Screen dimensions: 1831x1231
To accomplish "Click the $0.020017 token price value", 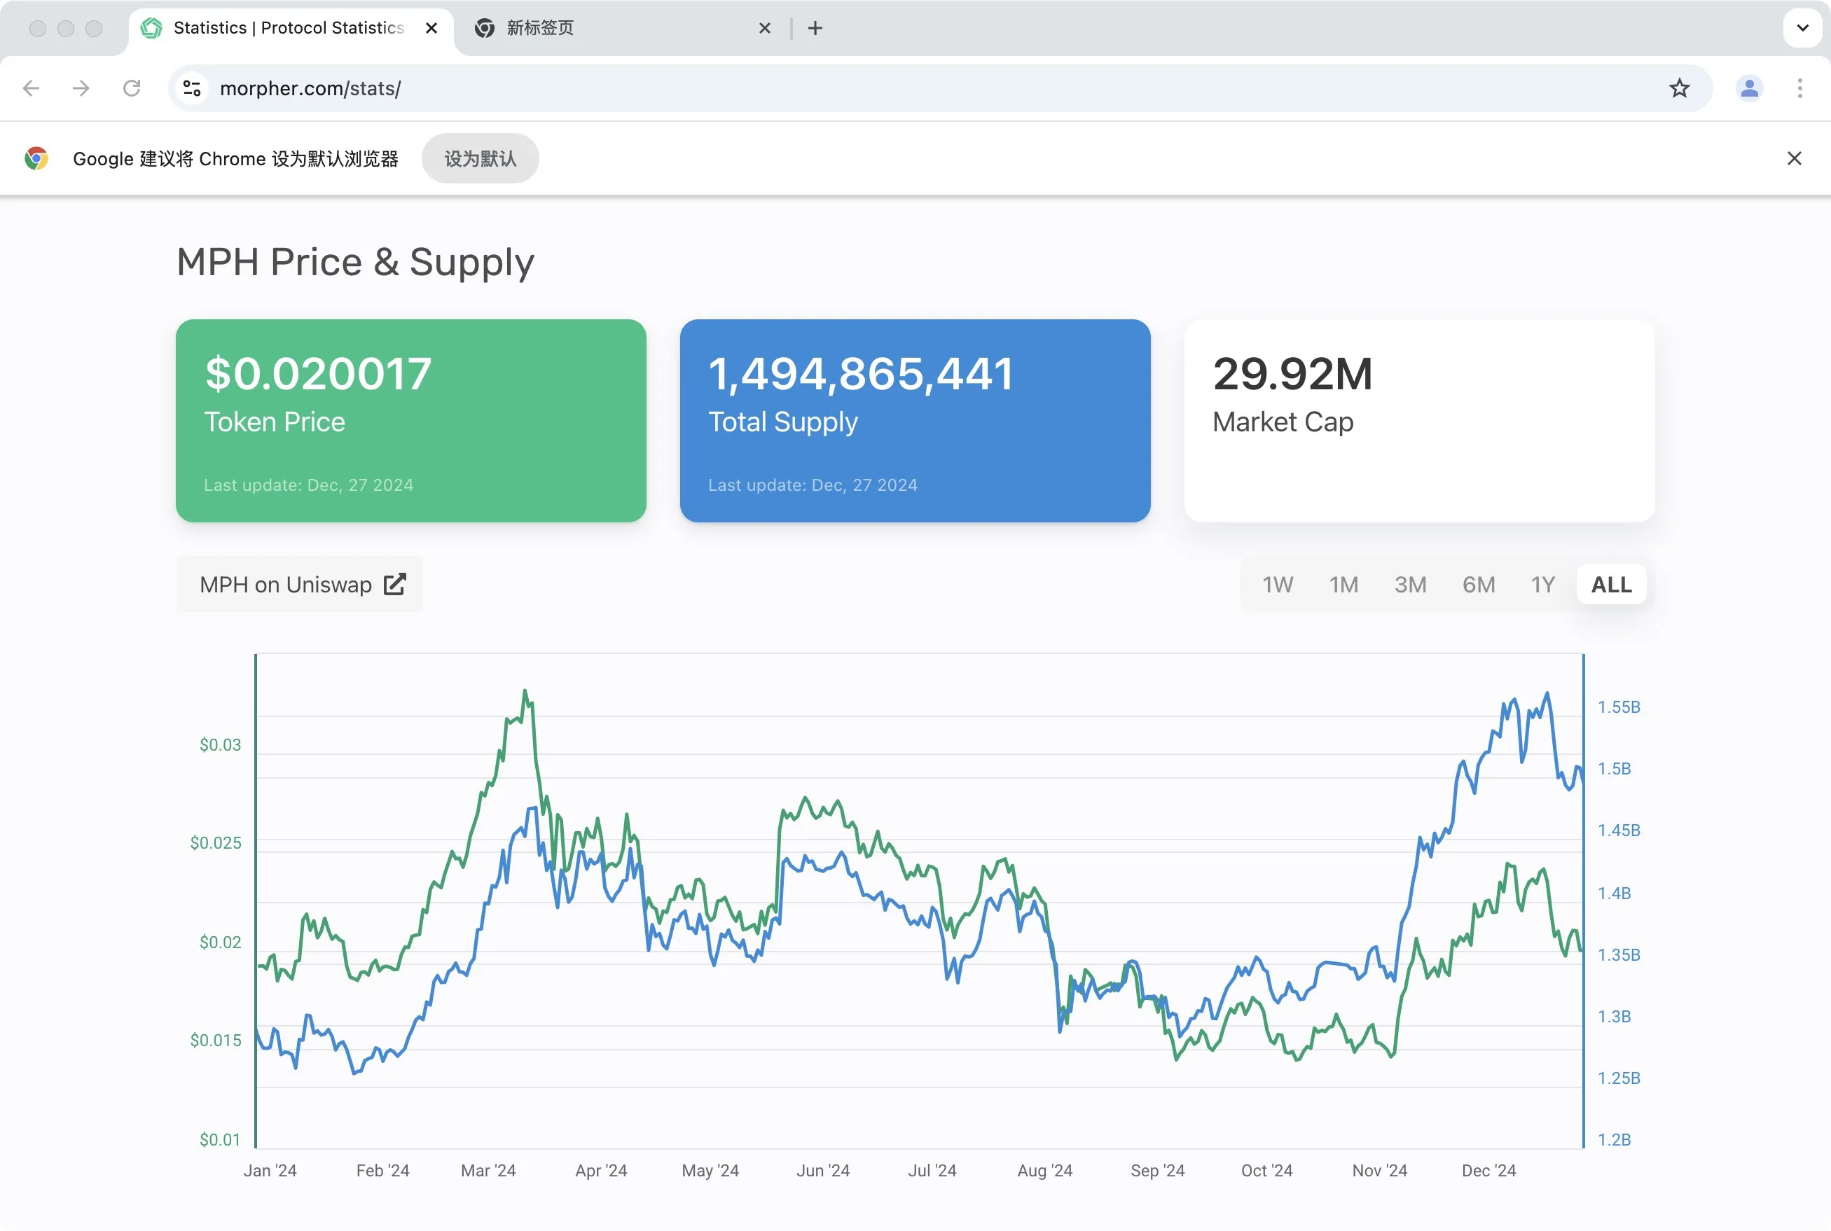I will click(318, 374).
